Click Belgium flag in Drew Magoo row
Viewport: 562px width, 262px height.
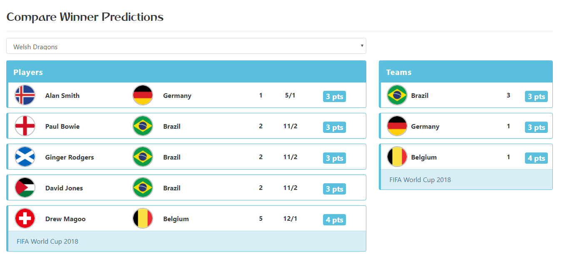coord(143,218)
